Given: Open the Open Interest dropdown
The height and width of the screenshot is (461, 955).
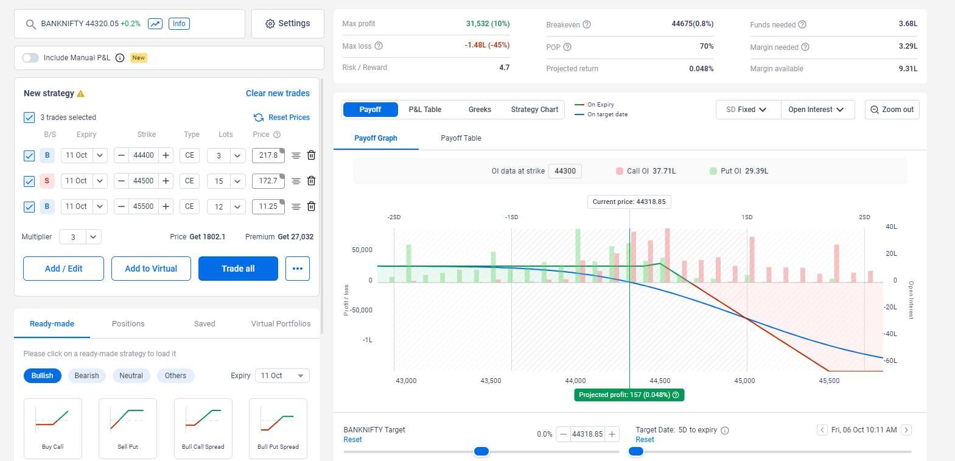Looking at the screenshot, I should [817, 110].
